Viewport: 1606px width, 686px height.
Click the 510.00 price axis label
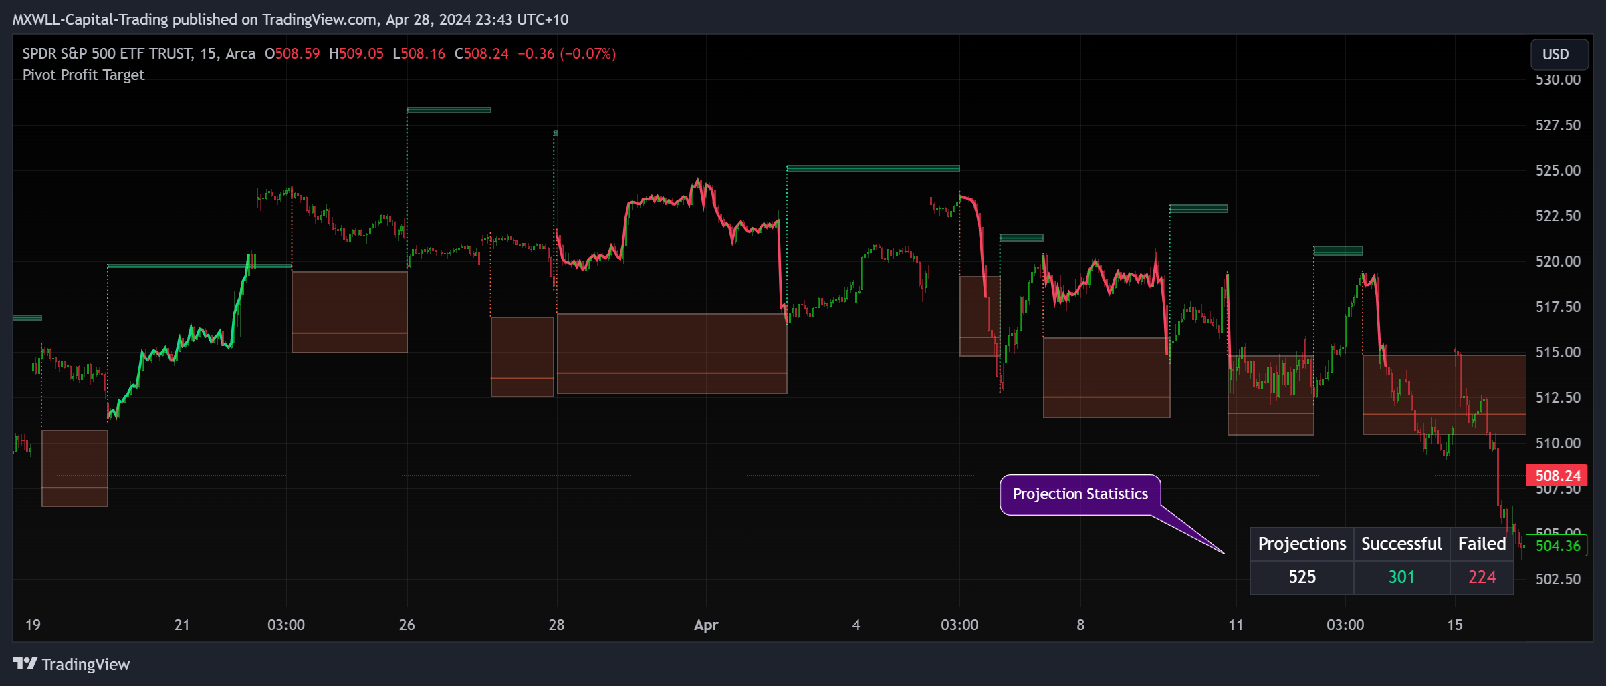click(x=1558, y=443)
